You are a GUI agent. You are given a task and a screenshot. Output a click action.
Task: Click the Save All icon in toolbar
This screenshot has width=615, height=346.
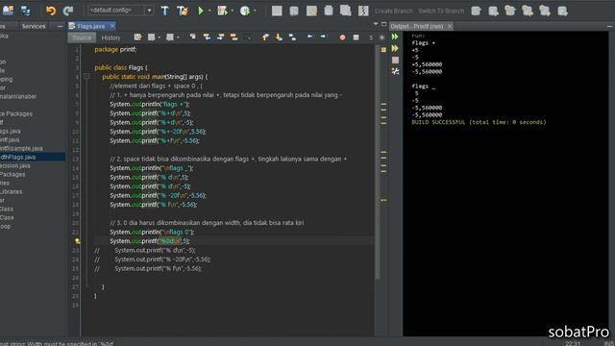click(x=26, y=11)
